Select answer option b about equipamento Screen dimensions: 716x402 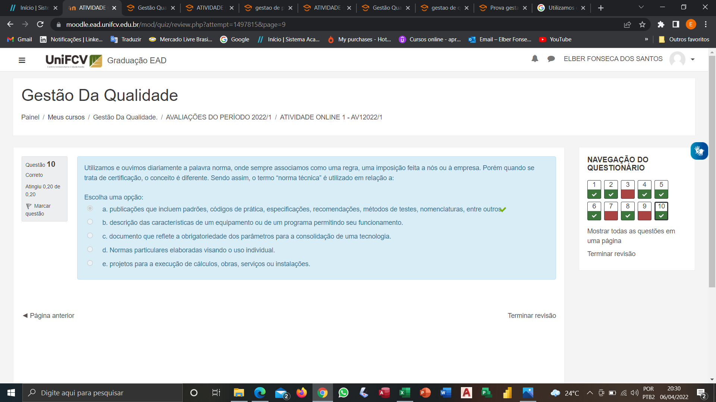pos(90,221)
